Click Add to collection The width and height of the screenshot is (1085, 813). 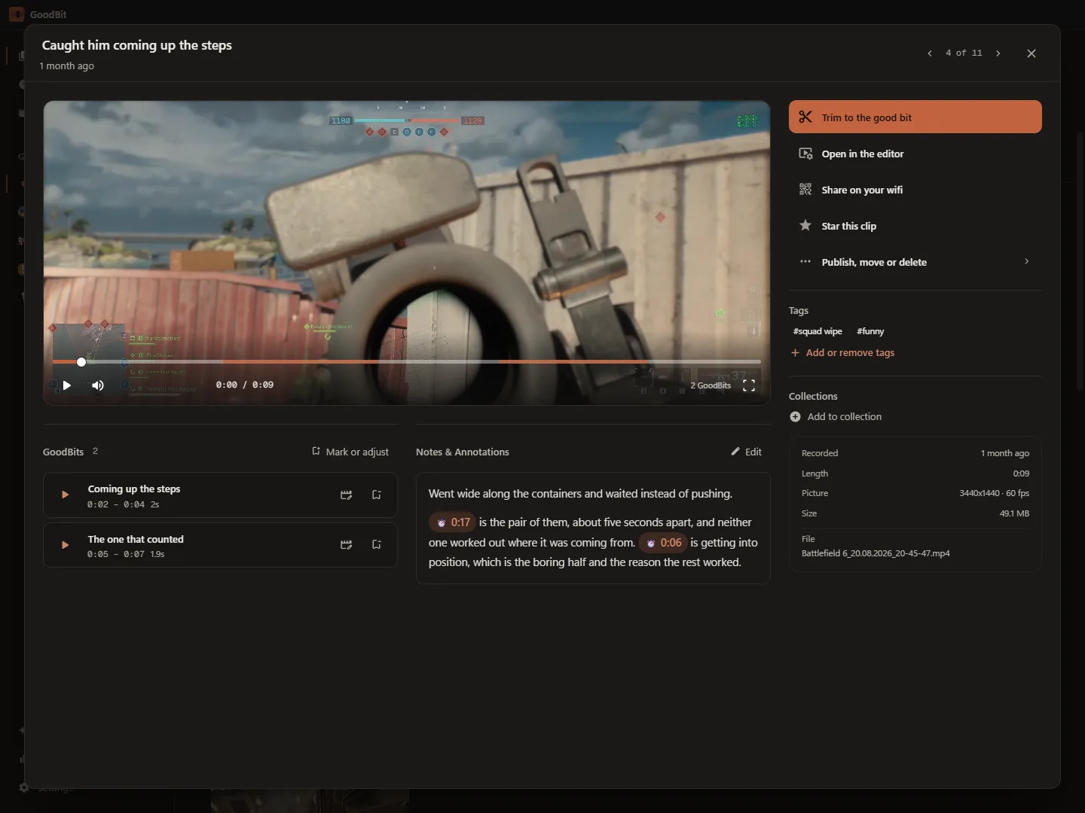[x=836, y=416]
